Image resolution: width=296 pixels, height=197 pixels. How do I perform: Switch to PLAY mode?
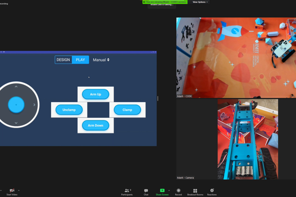click(80, 60)
